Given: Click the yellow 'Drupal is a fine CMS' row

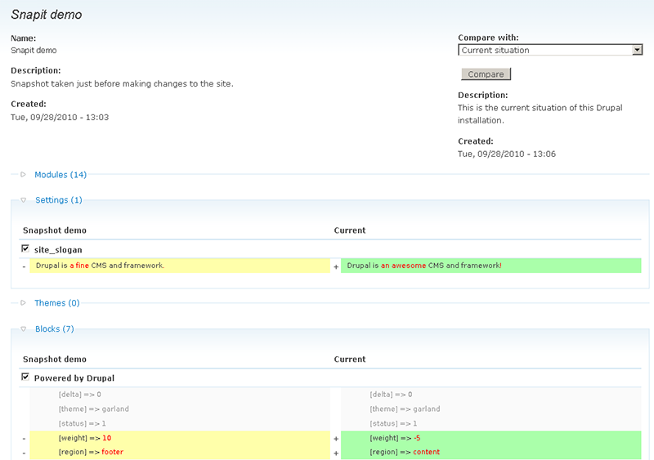Looking at the screenshot, I should coord(179,266).
